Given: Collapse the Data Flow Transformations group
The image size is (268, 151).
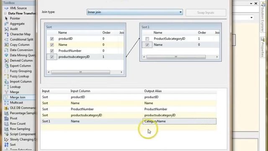Looking at the screenshot, I should point(5,13).
